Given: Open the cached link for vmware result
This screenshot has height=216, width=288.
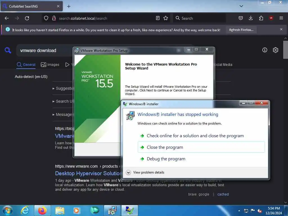Looking at the screenshot, I should click(x=223, y=194).
